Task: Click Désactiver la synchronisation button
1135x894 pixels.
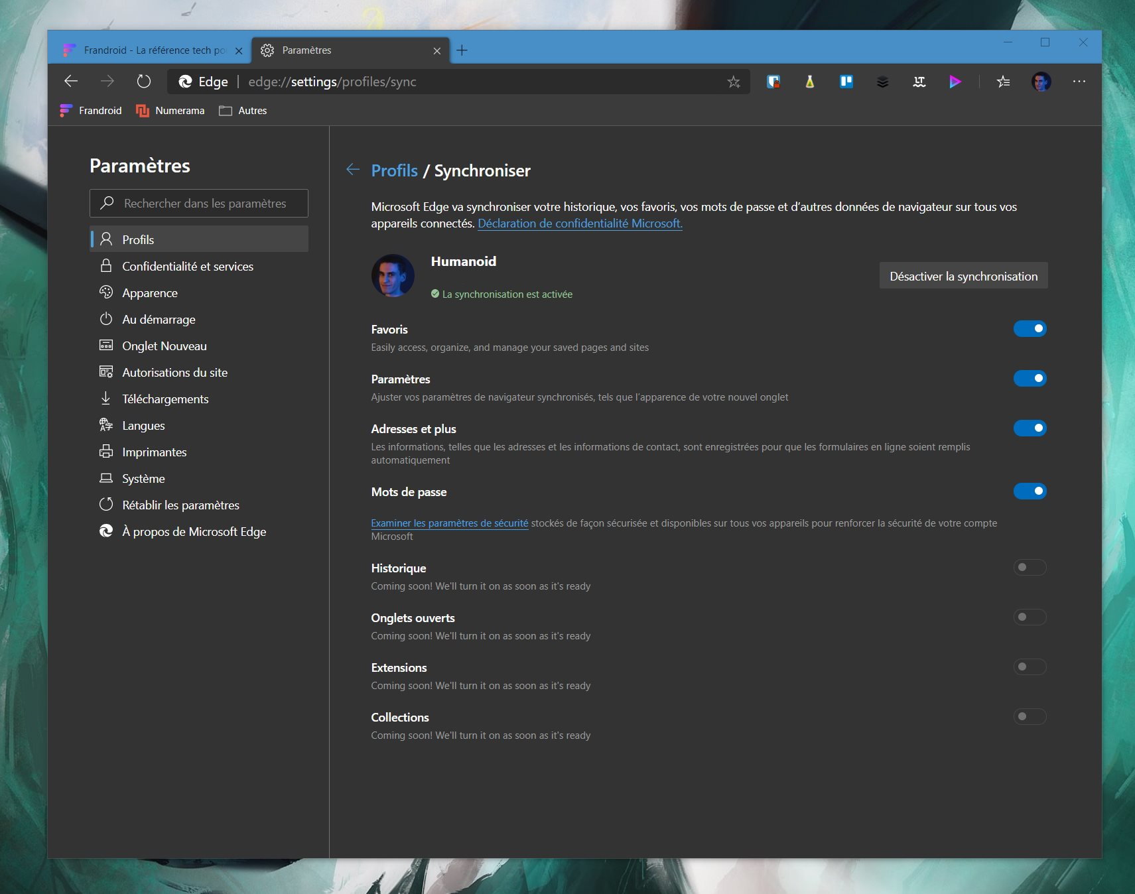Action: 963,276
